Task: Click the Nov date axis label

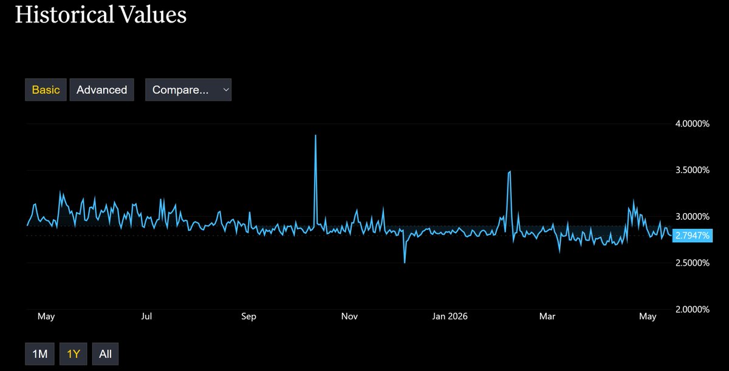Action: point(350,316)
